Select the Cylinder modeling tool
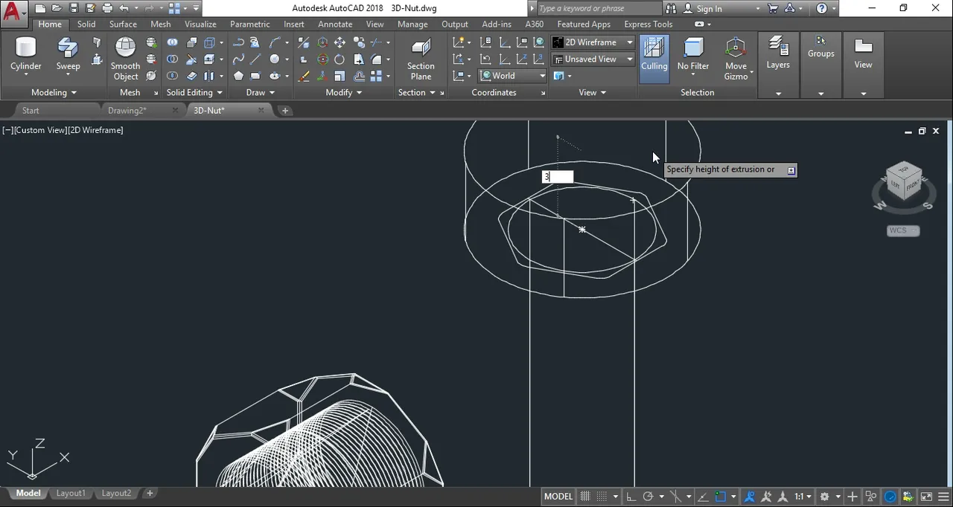 pyautogui.click(x=26, y=55)
